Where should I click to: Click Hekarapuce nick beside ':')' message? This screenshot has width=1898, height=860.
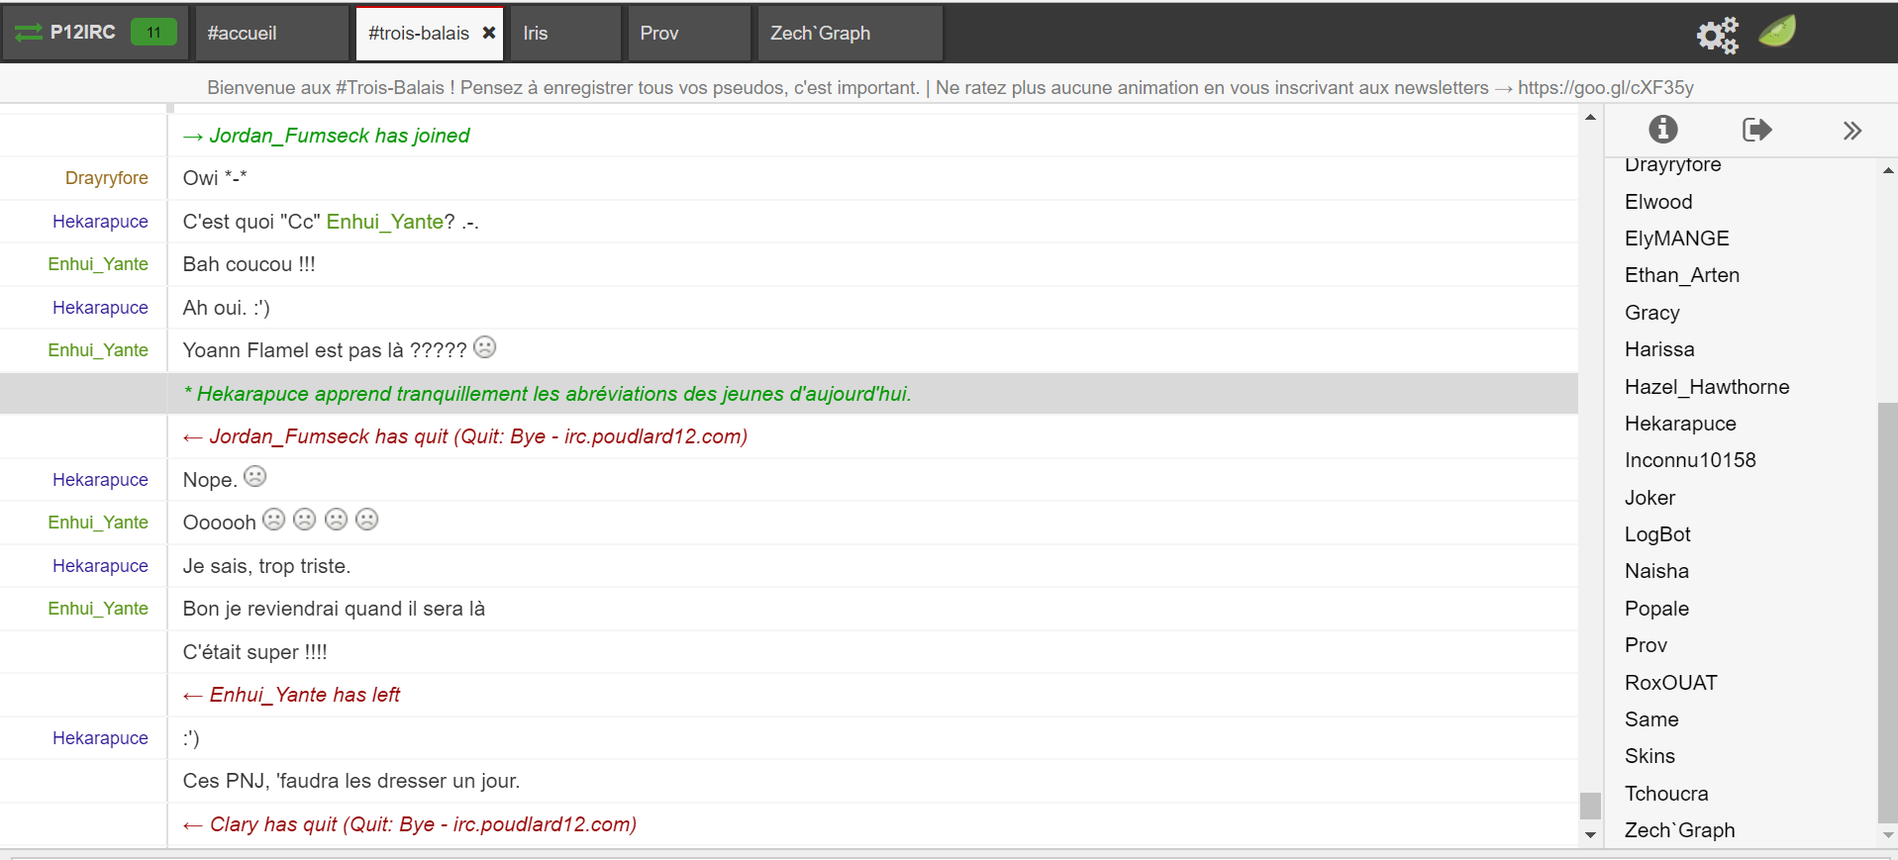(100, 738)
